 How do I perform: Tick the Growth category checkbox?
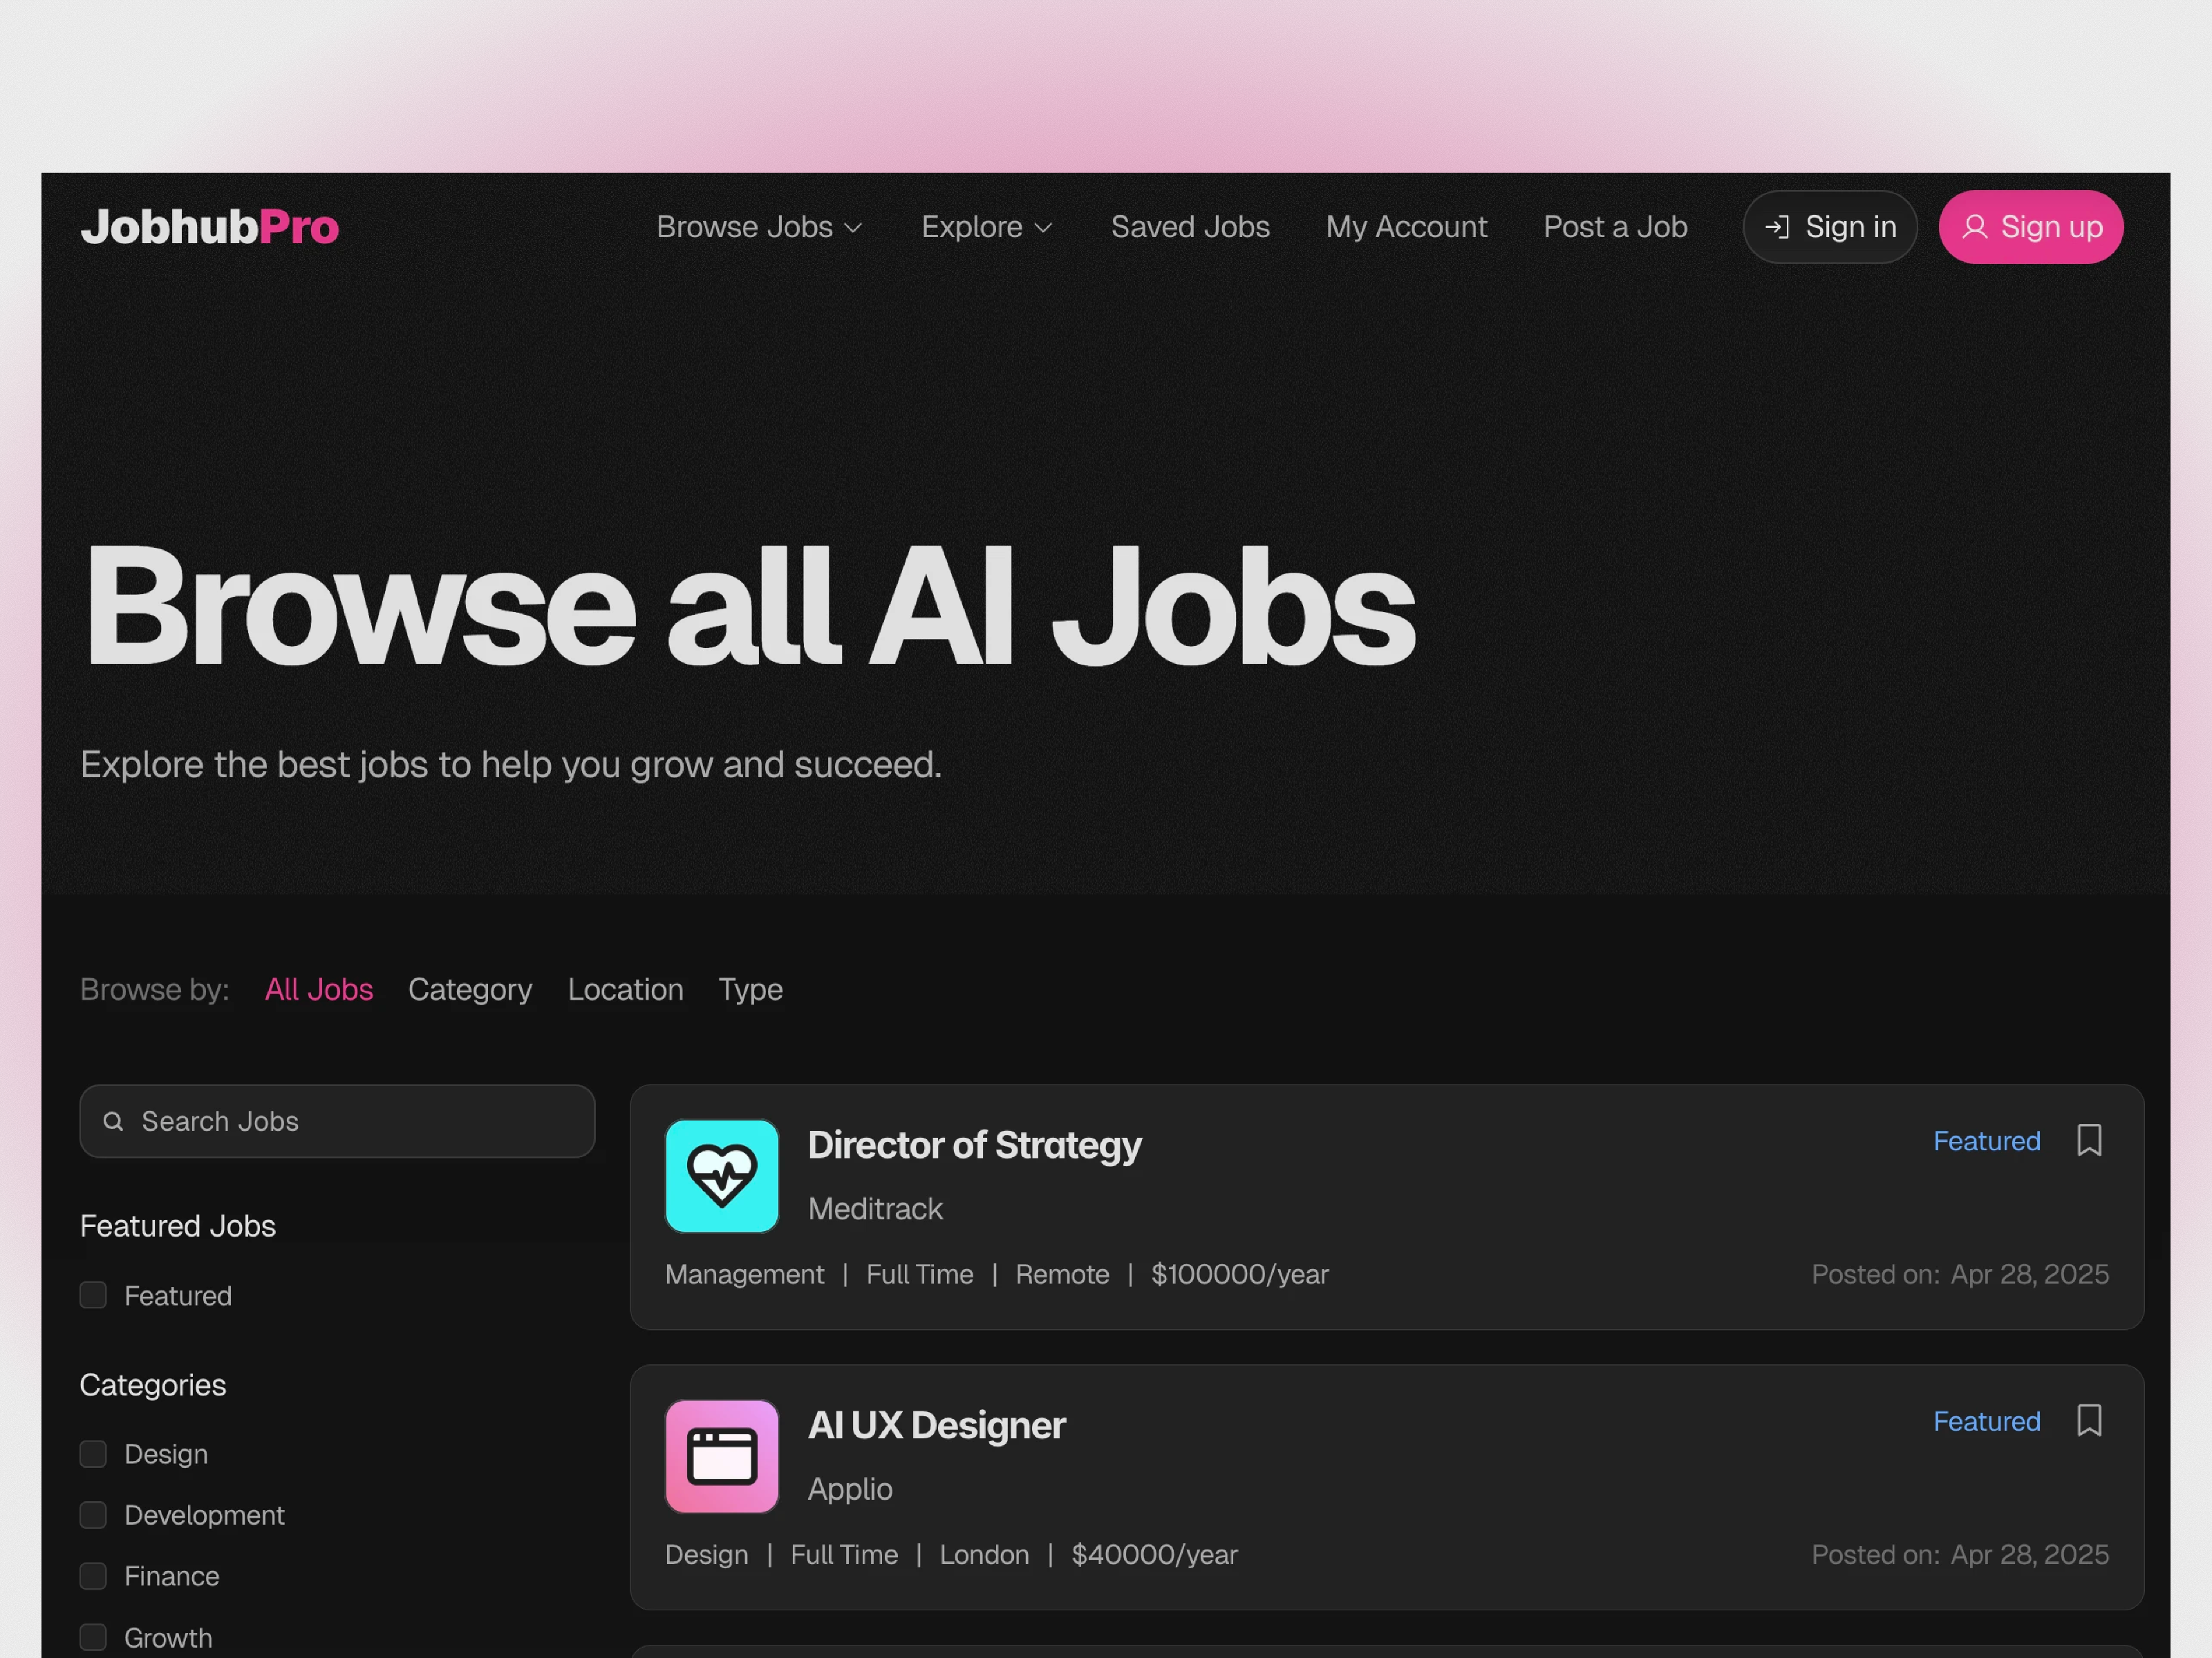(x=93, y=1637)
